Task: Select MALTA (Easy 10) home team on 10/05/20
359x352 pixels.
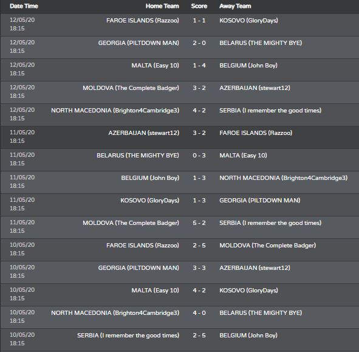Action: (155, 291)
